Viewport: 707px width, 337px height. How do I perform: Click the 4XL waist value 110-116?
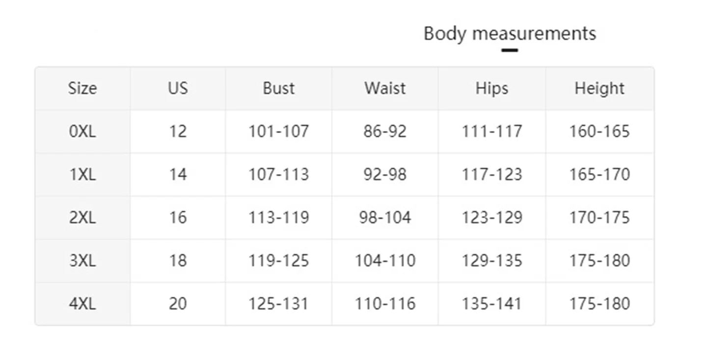(x=385, y=304)
